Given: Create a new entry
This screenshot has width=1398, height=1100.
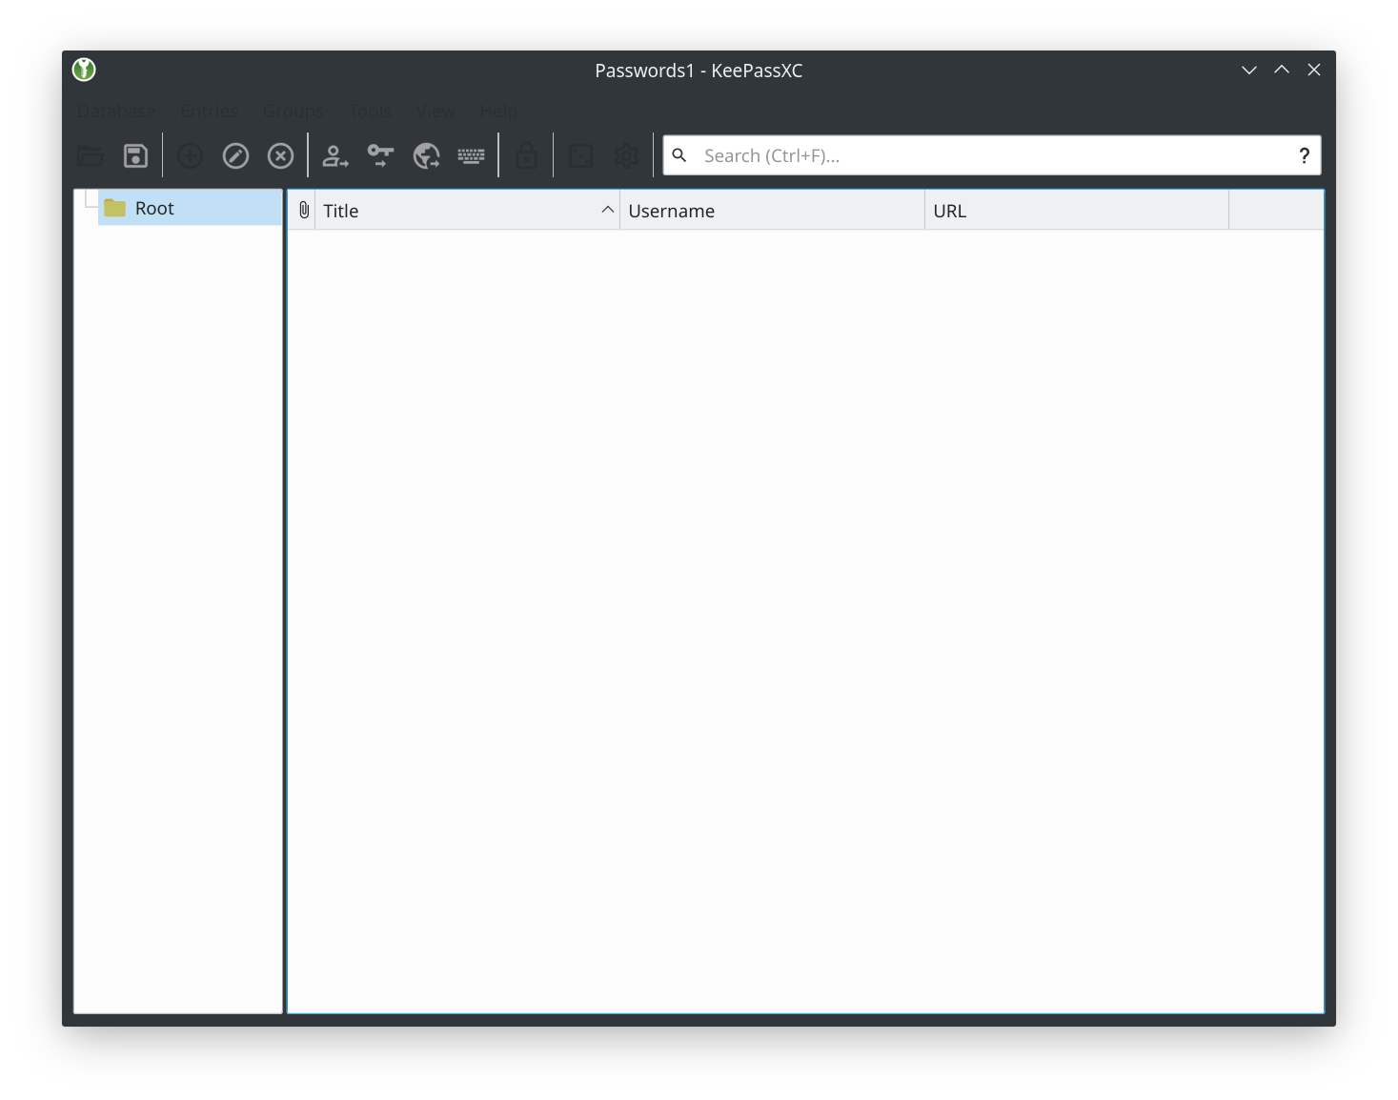Looking at the screenshot, I should [190, 155].
